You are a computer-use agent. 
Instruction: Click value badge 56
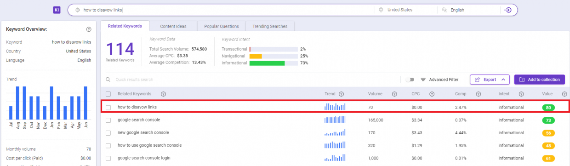click(548, 133)
